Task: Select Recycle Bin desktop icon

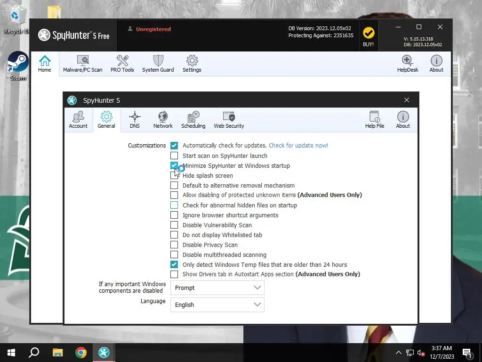Action: point(16,20)
